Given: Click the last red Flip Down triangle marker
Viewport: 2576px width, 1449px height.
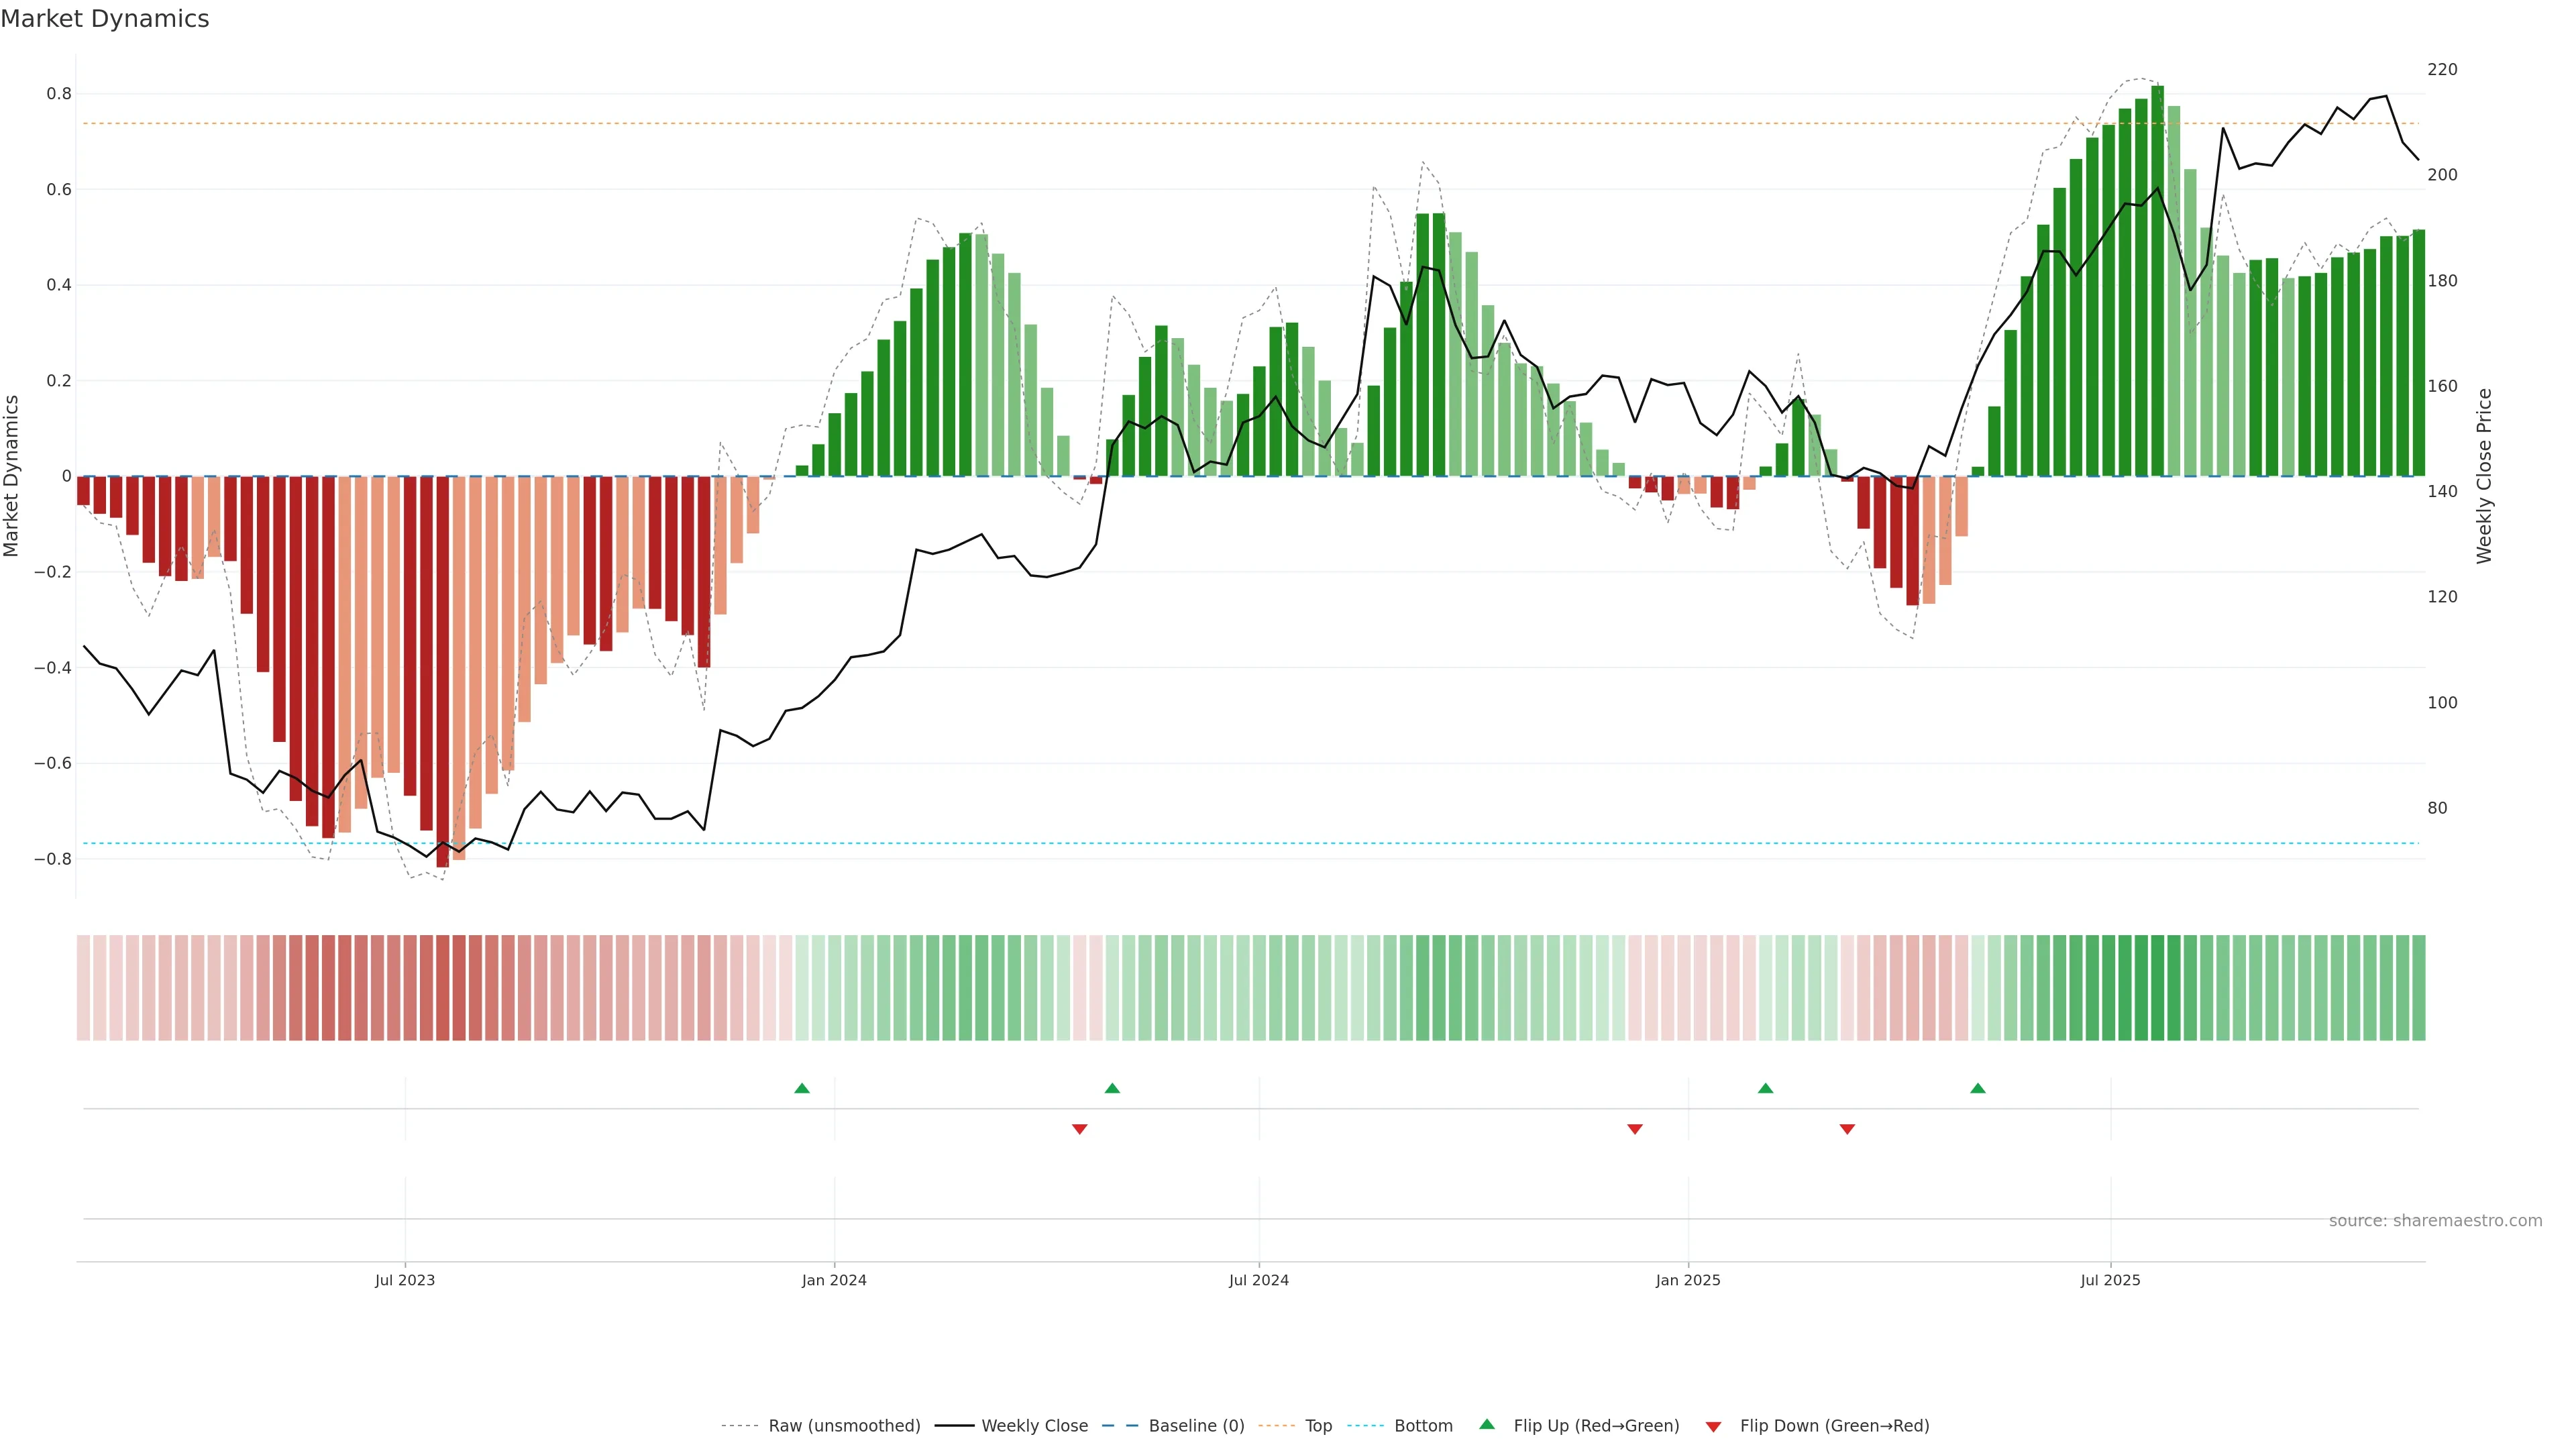Looking at the screenshot, I should (x=1847, y=1129).
